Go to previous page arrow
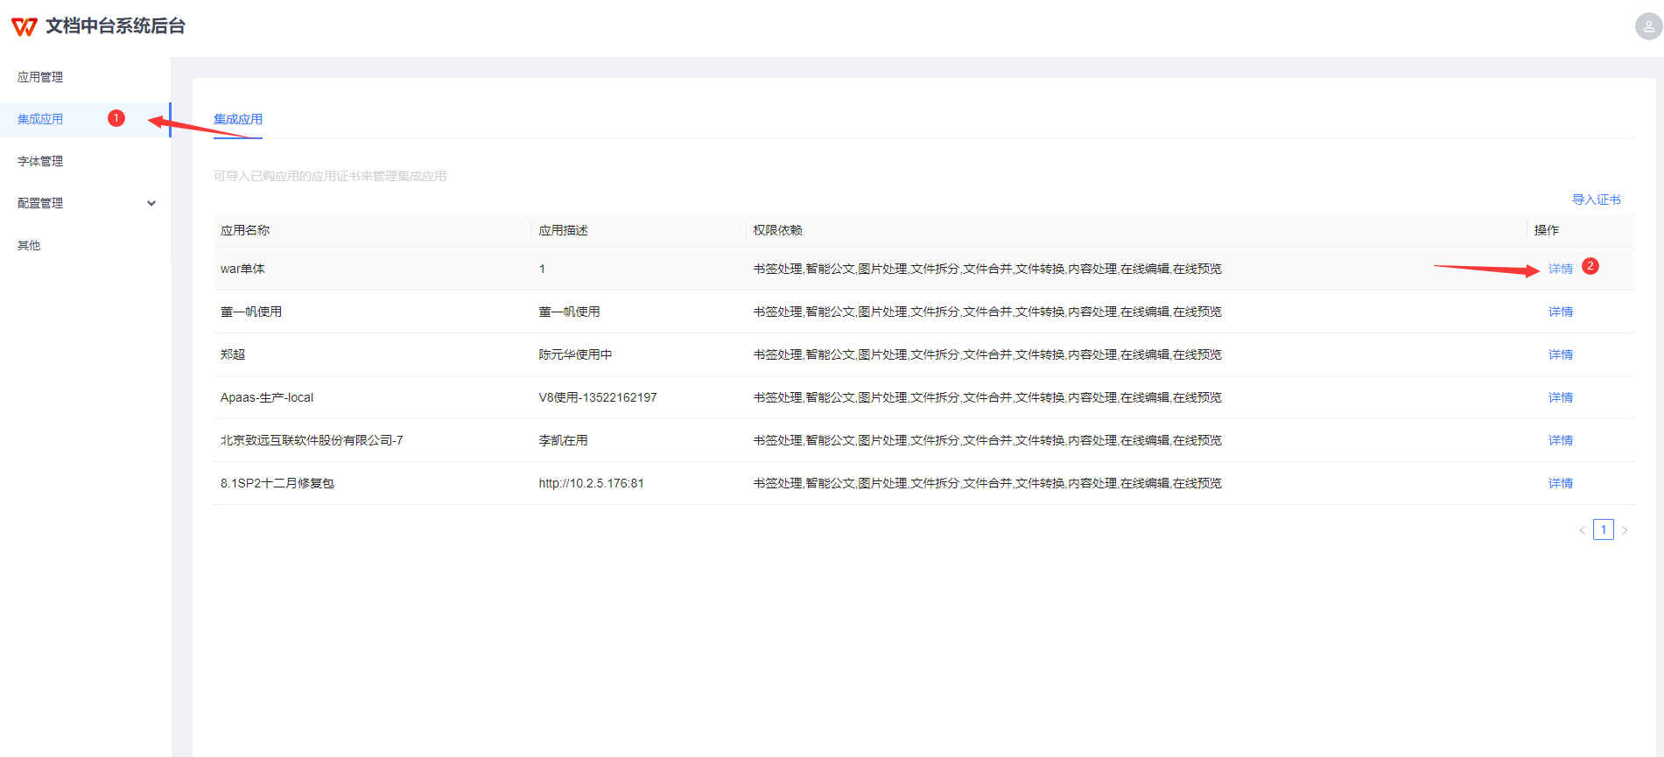The image size is (1664, 757). pyautogui.click(x=1582, y=530)
